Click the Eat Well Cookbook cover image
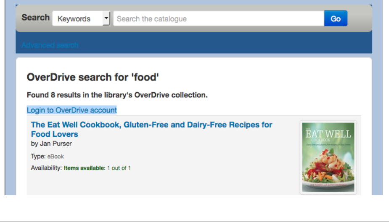Viewport: 389px width, 222px height. coord(328,157)
